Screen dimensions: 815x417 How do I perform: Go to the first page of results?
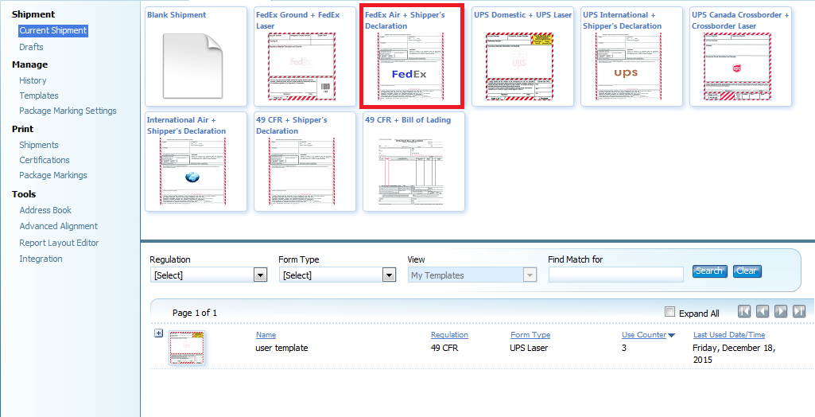[x=745, y=312]
